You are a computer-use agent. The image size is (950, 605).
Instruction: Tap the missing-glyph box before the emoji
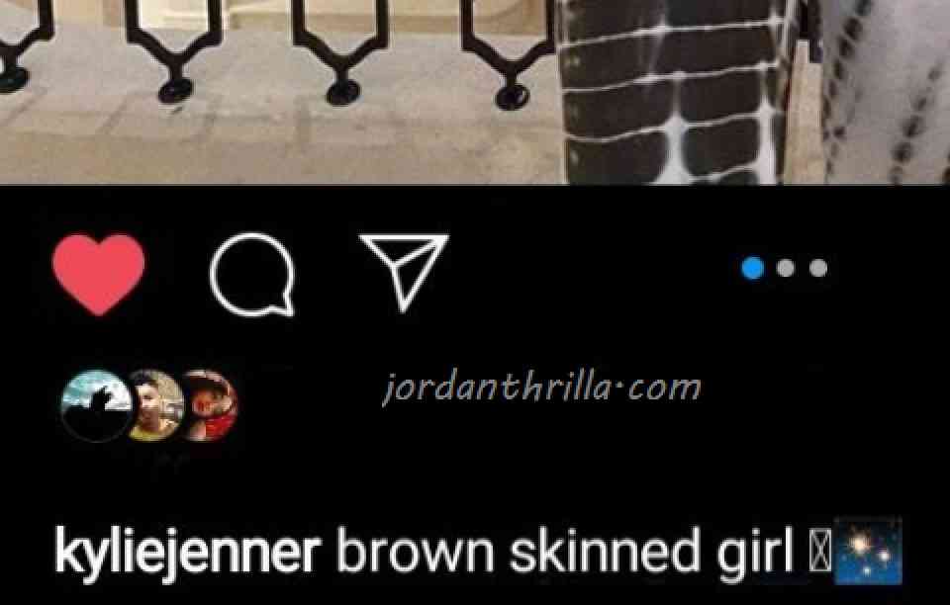[819, 552]
